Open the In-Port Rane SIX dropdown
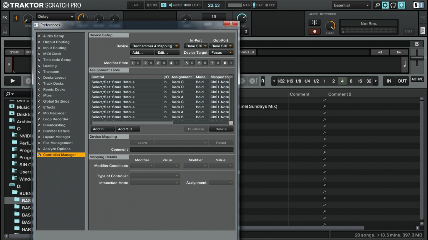Image resolution: width=428 pixels, height=240 pixels. [x=196, y=46]
